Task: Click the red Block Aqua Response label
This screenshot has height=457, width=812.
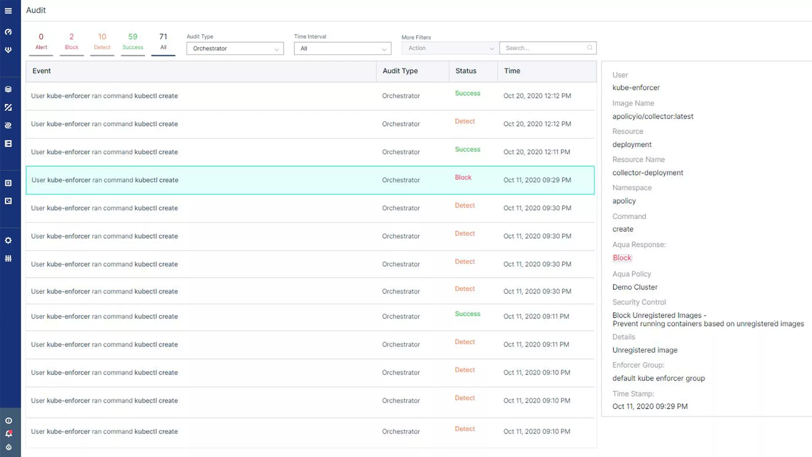Action: click(622, 258)
